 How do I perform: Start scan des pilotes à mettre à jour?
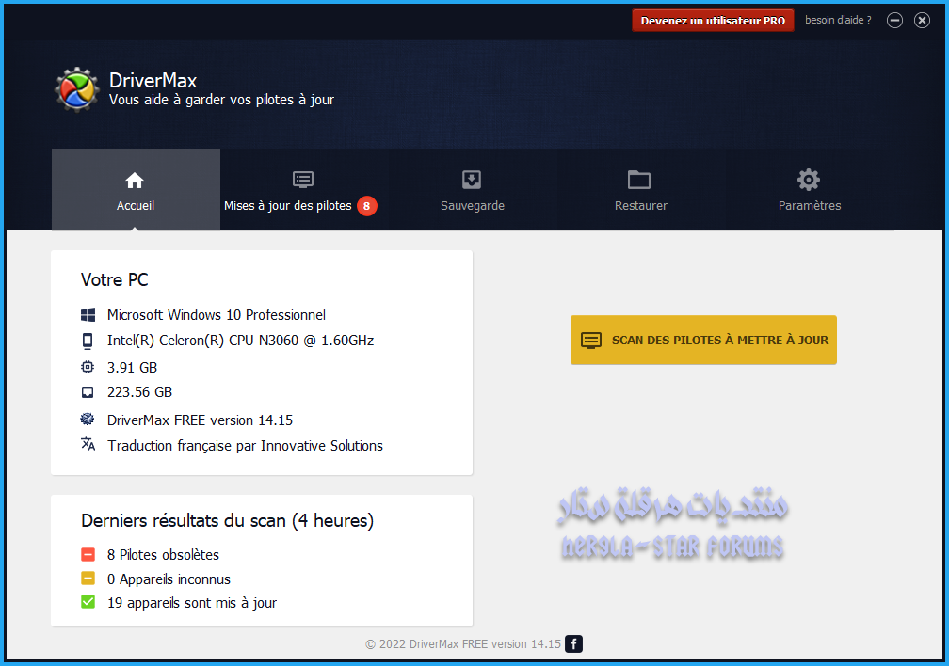tap(703, 340)
